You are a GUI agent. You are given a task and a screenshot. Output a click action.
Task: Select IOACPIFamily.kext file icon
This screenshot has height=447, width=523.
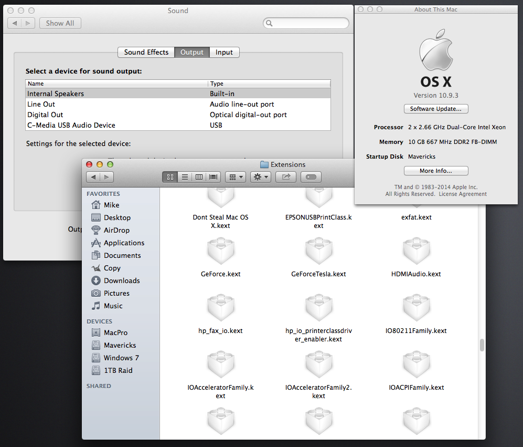(x=417, y=365)
